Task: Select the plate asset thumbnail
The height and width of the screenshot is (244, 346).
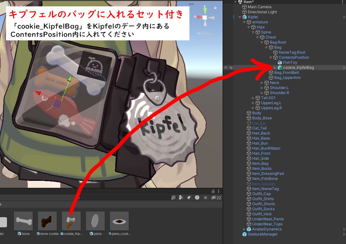Action: (95, 221)
